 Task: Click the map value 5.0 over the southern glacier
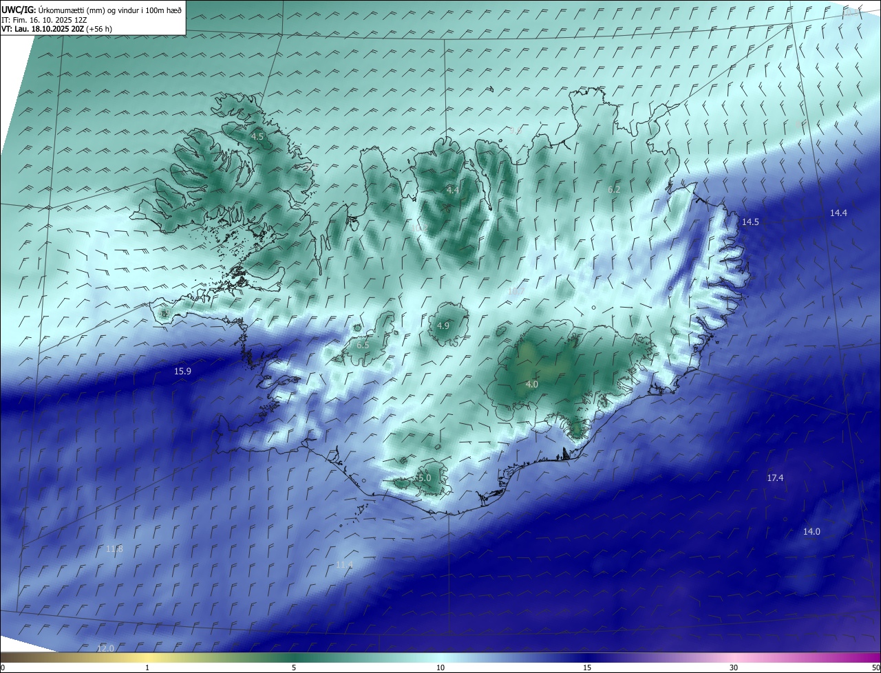pos(424,478)
